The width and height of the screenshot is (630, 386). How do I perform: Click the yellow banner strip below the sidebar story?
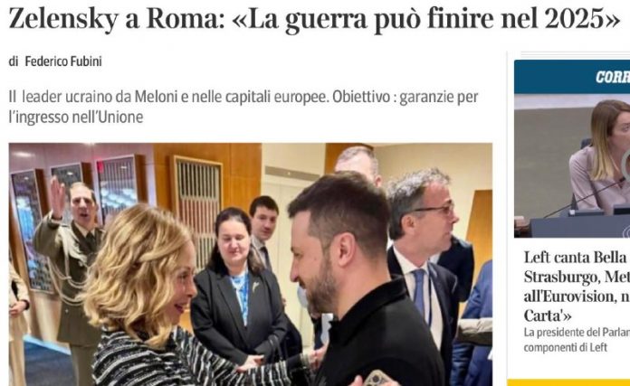pos(568,382)
